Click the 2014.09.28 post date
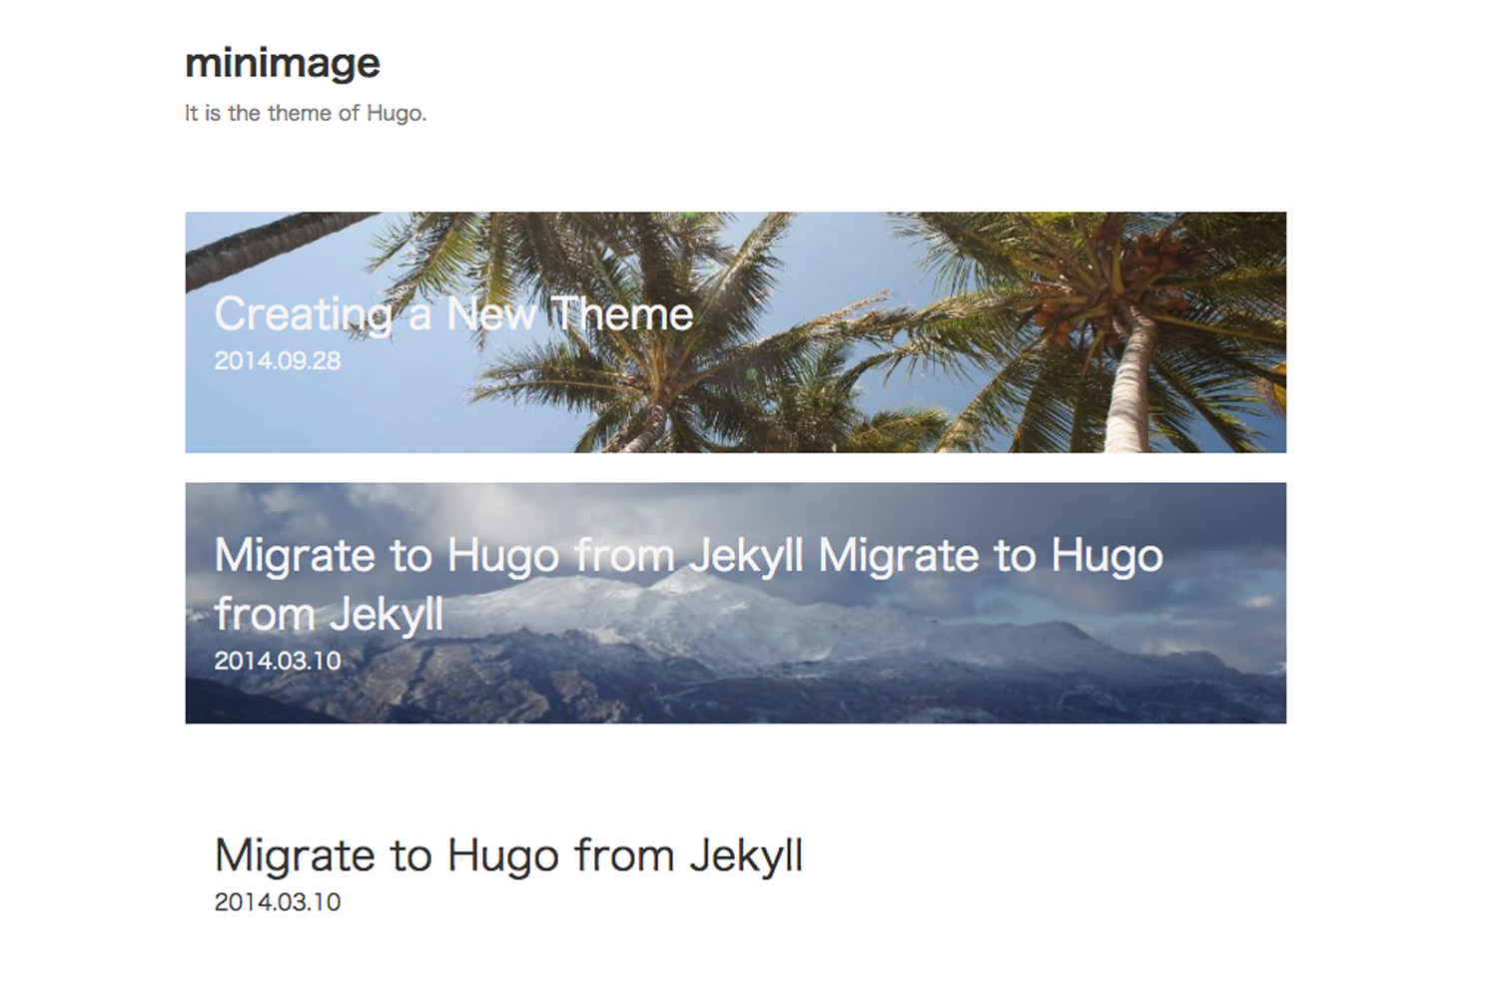Viewport: 1498px width, 998px height. (278, 360)
